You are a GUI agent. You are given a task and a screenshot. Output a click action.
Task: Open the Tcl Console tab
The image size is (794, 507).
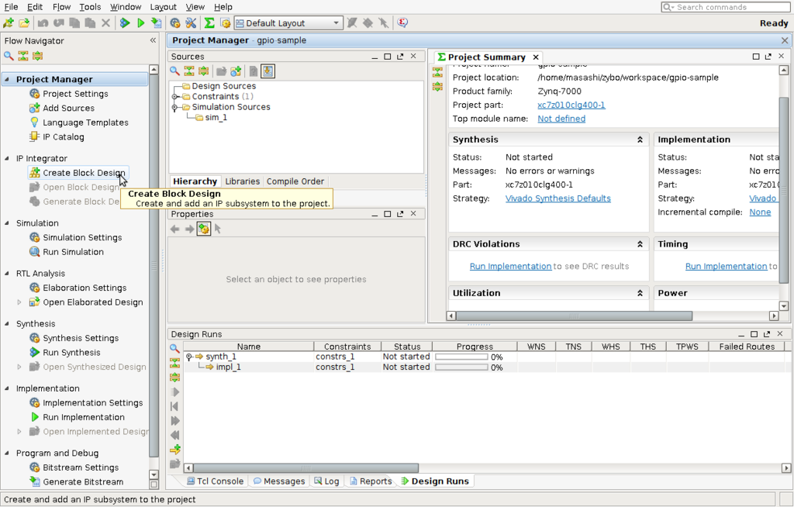tap(216, 481)
